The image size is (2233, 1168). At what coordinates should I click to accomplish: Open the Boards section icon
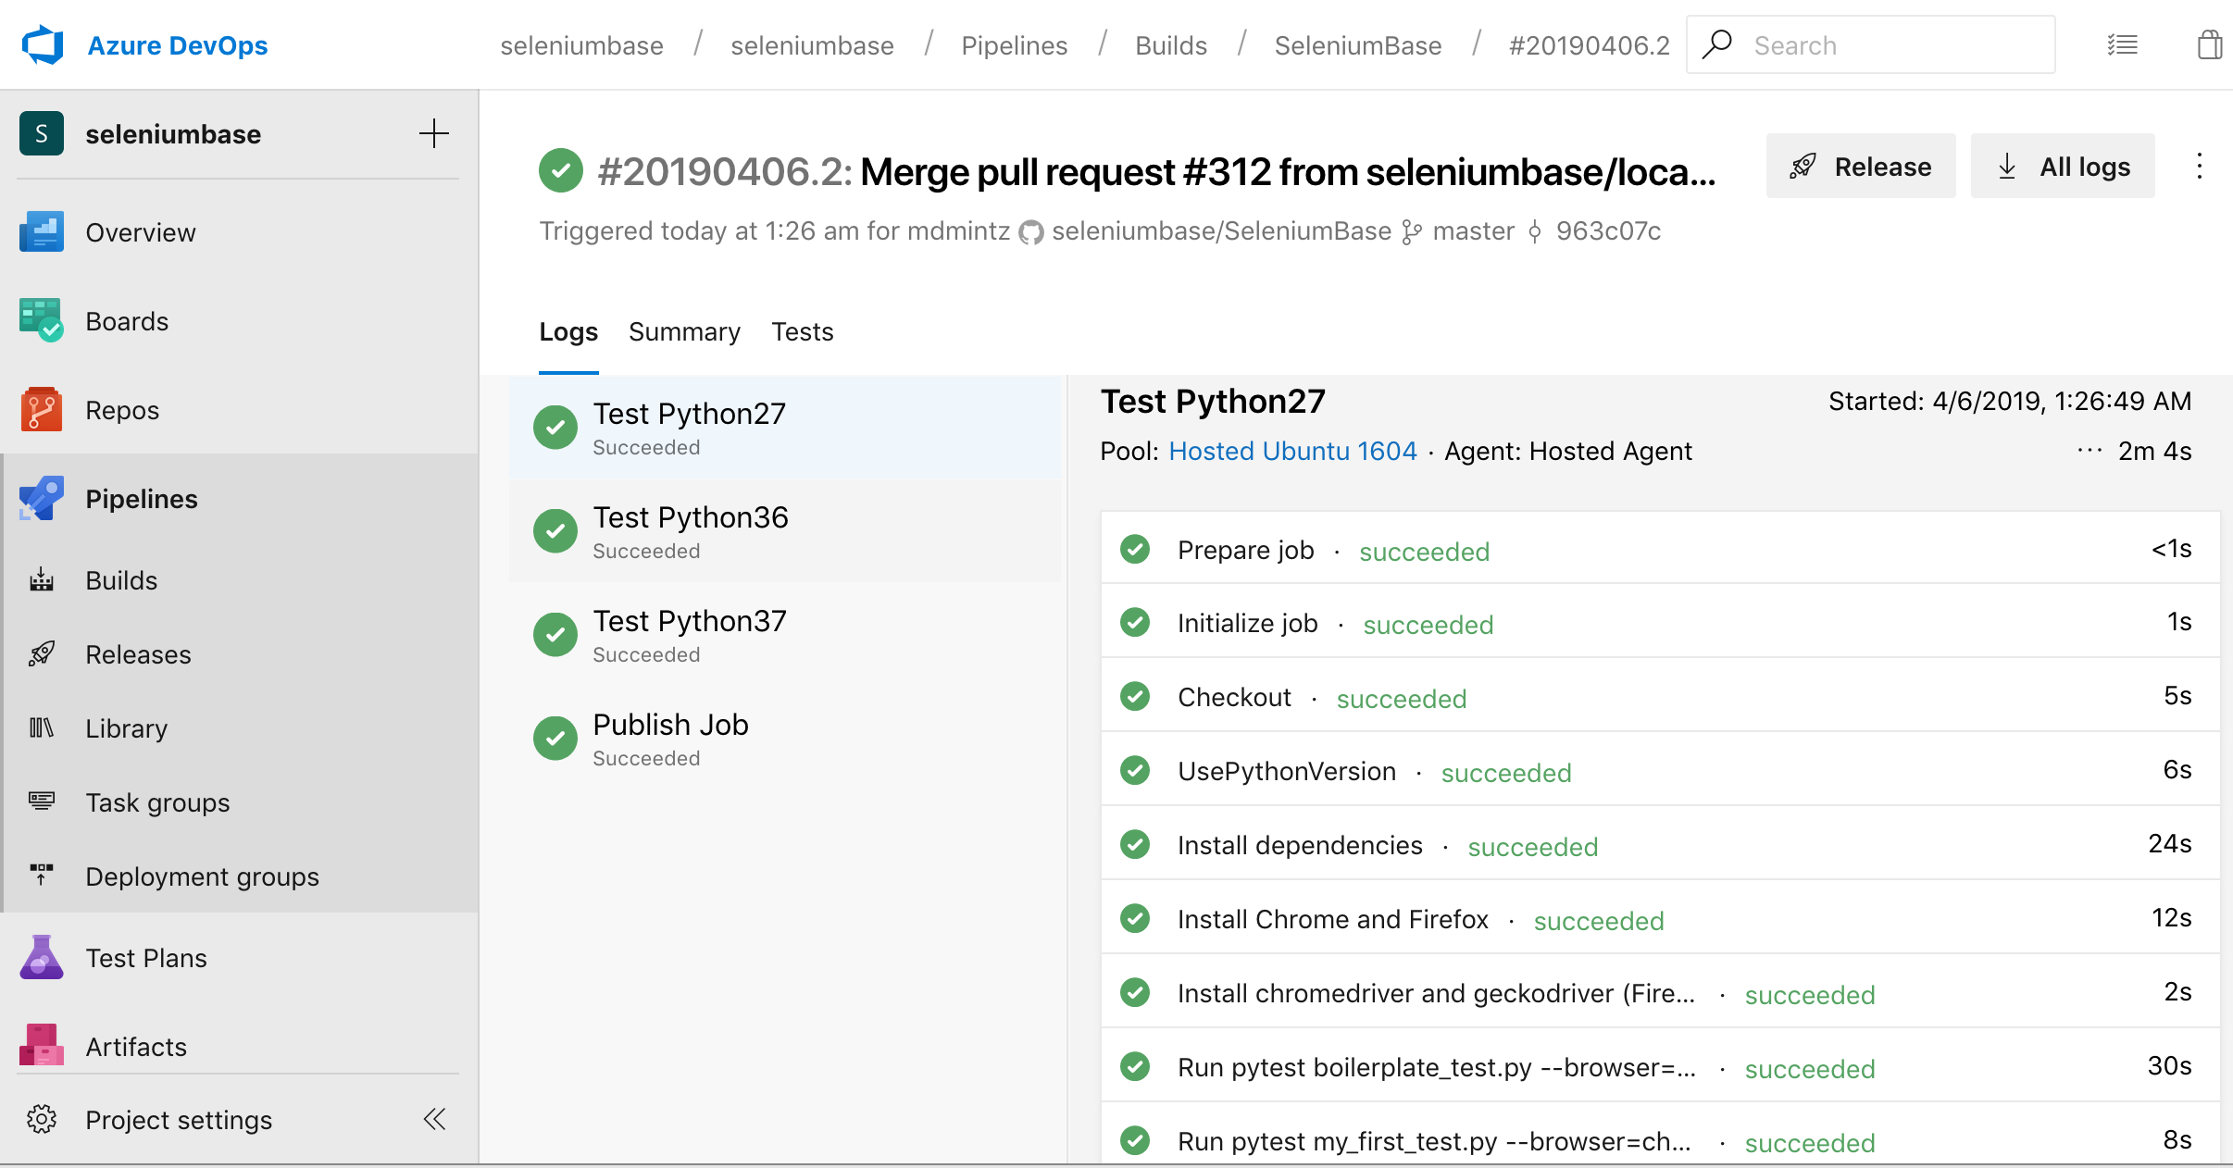tap(41, 320)
